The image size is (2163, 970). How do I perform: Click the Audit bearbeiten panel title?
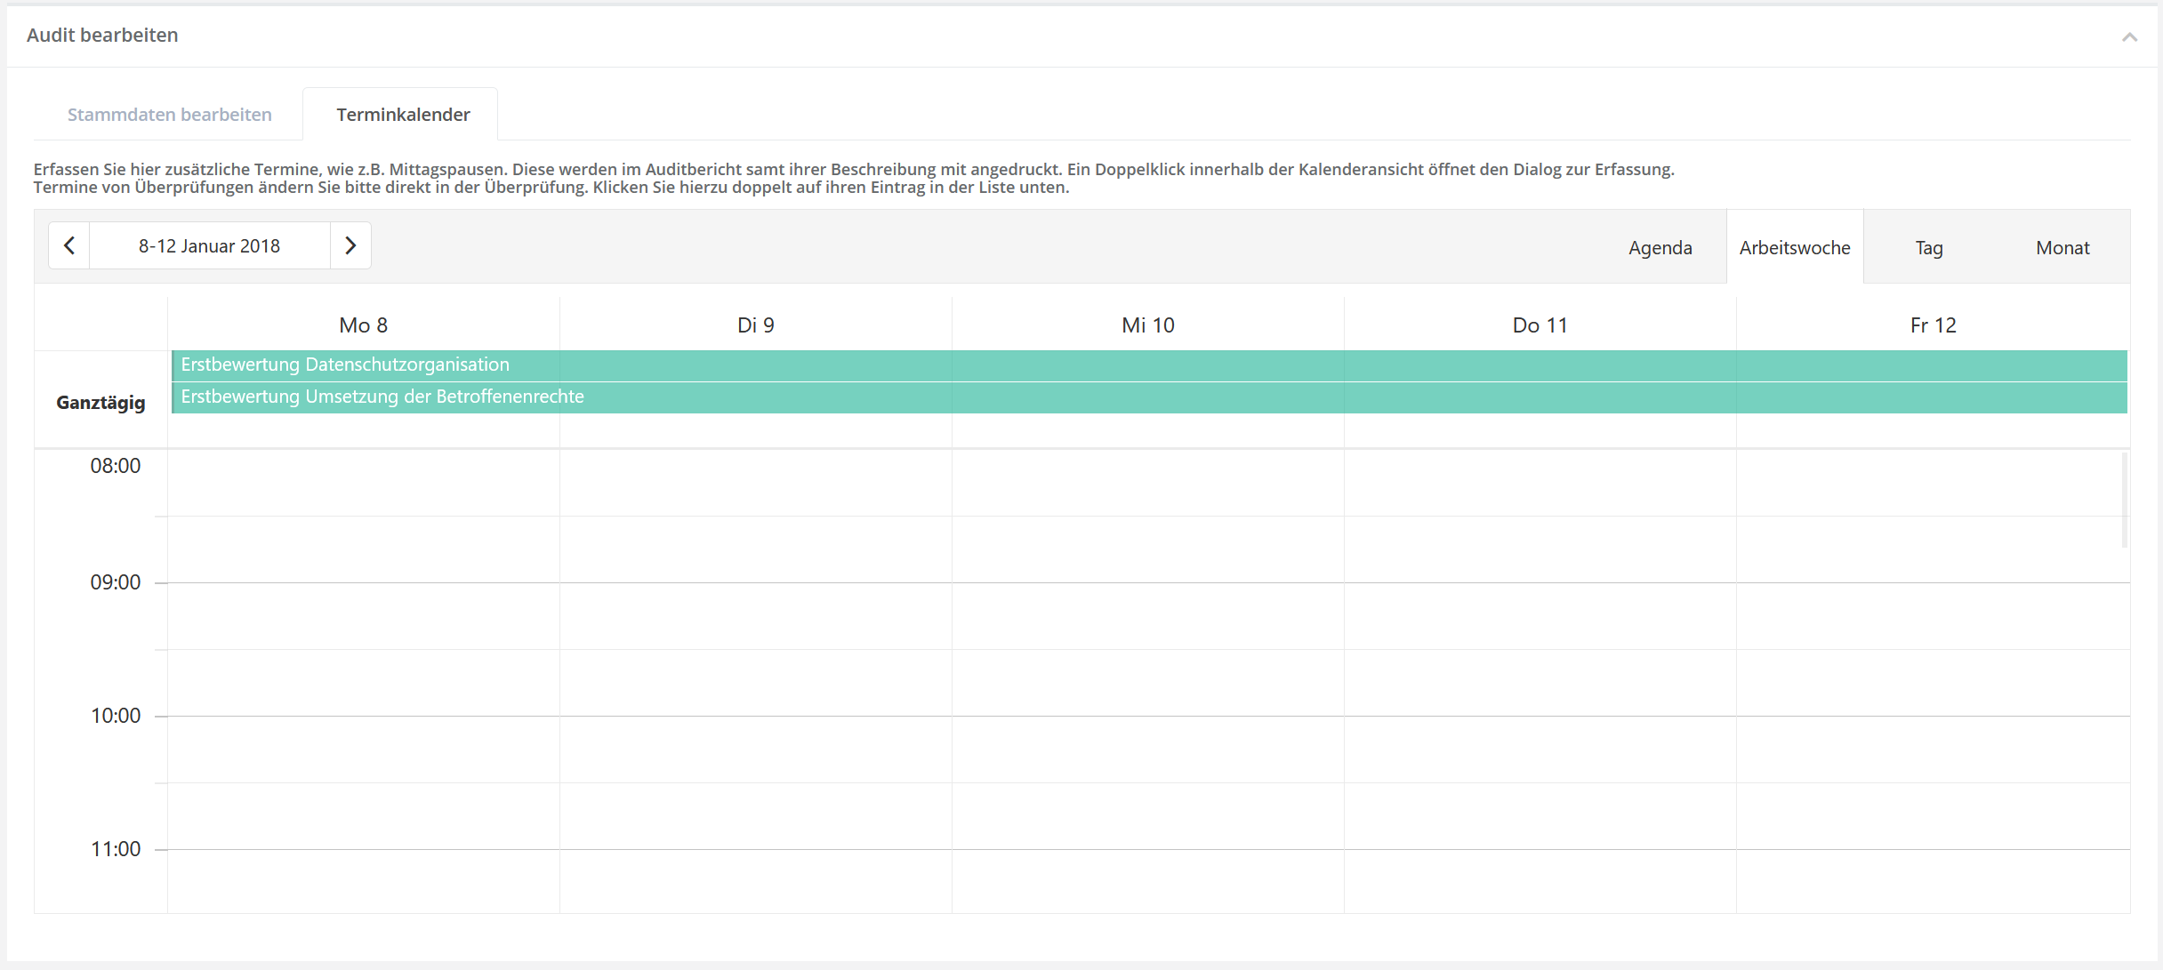click(102, 36)
